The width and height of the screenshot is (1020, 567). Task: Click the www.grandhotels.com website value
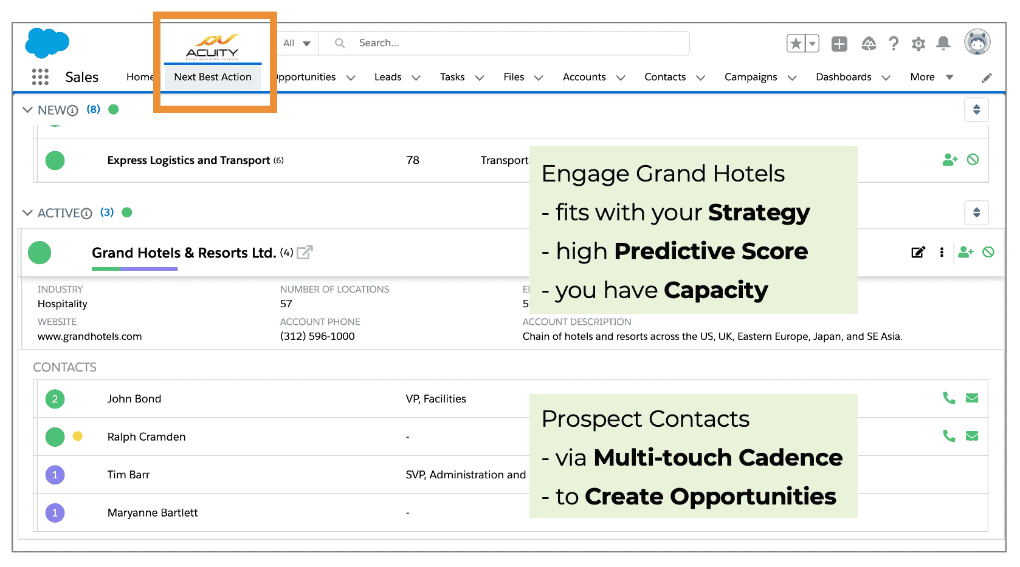(89, 336)
